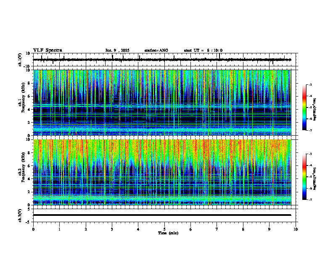The width and height of the screenshot is (333, 257).
Task: Select the "start UT = 8 :10: 0" text
Action: click(x=203, y=50)
